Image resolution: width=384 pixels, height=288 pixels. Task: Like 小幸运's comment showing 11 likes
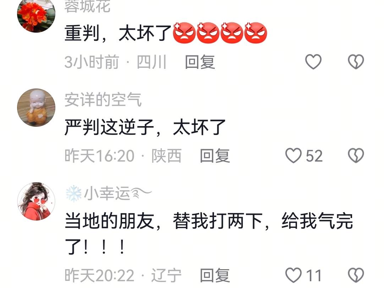click(x=294, y=275)
